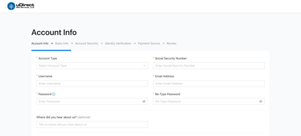Click the blue progress bar under steps
This screenshot has height=136, width=301.
click(x=51, y=50)
